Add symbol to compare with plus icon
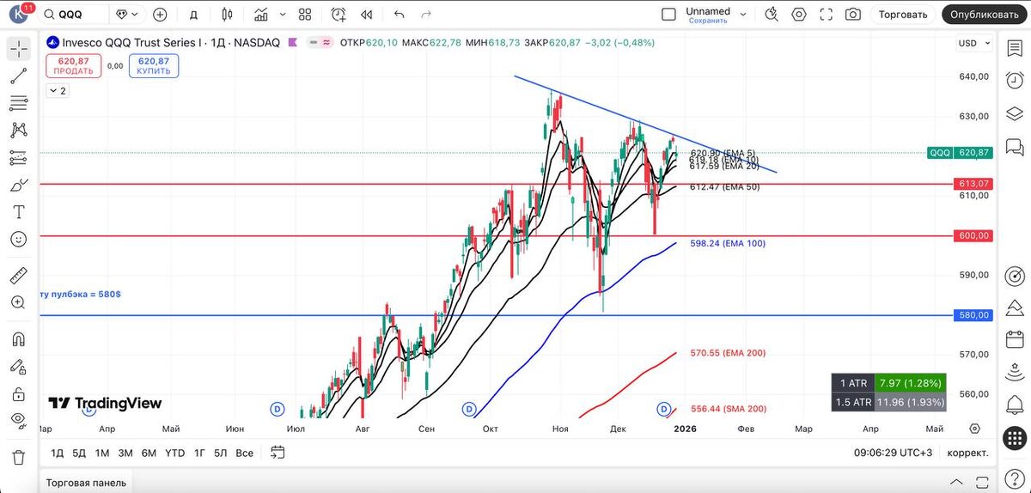 [x=160, y=15]
